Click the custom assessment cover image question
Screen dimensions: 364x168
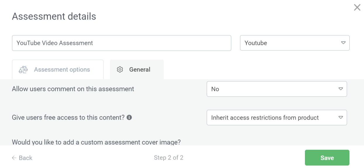pos(96,142)
